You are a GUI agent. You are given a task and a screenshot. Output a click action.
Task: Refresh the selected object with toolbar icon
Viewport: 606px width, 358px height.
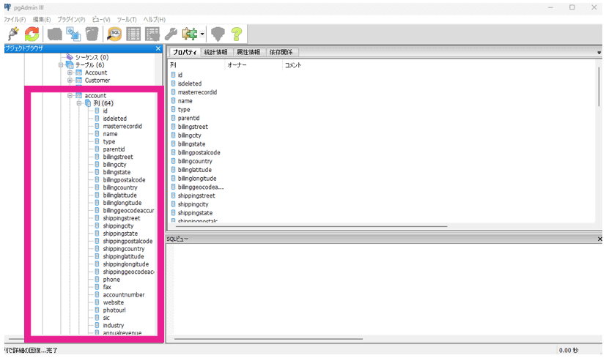click(32, 34)
